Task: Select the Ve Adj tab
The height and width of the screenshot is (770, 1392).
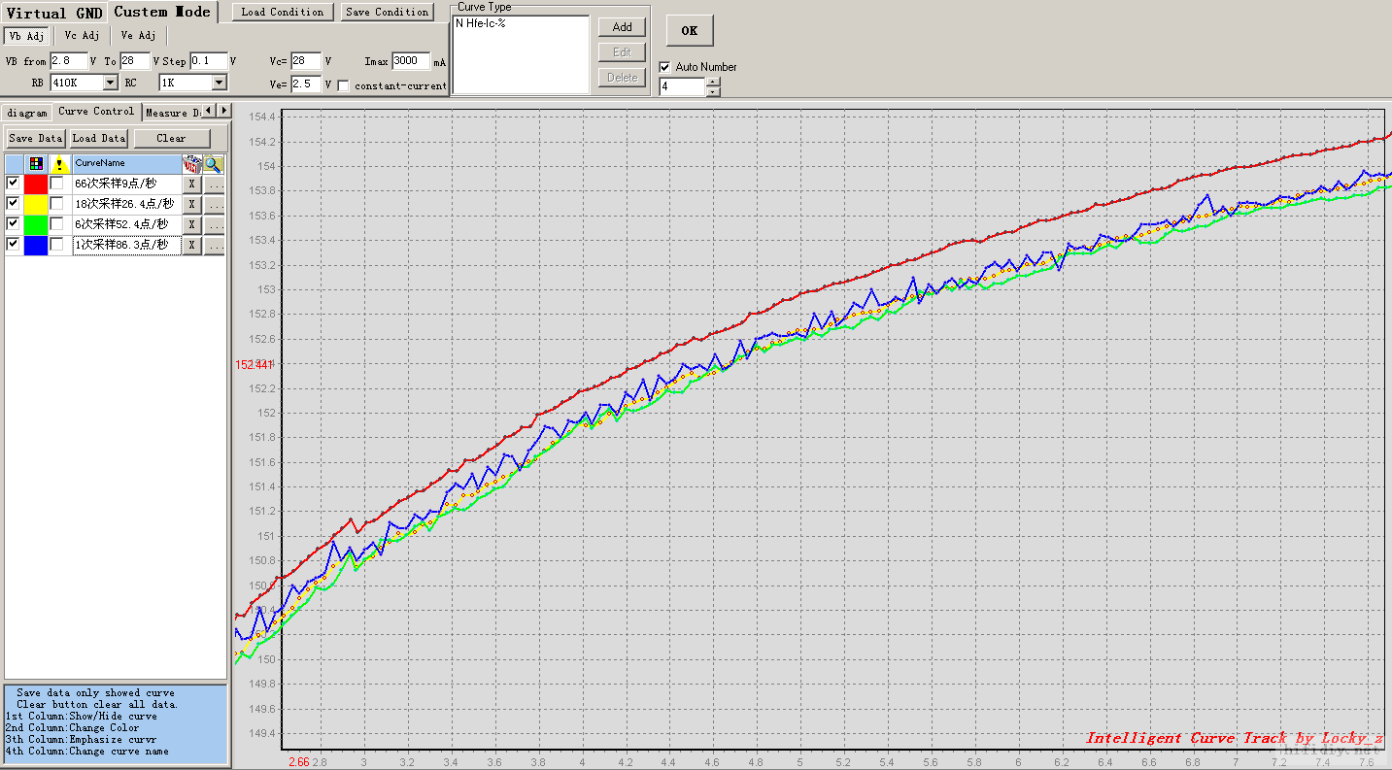Action: [x=138, y=36]
